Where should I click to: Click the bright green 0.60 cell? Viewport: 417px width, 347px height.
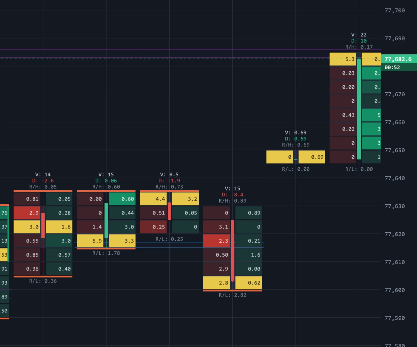coord(122,199)
